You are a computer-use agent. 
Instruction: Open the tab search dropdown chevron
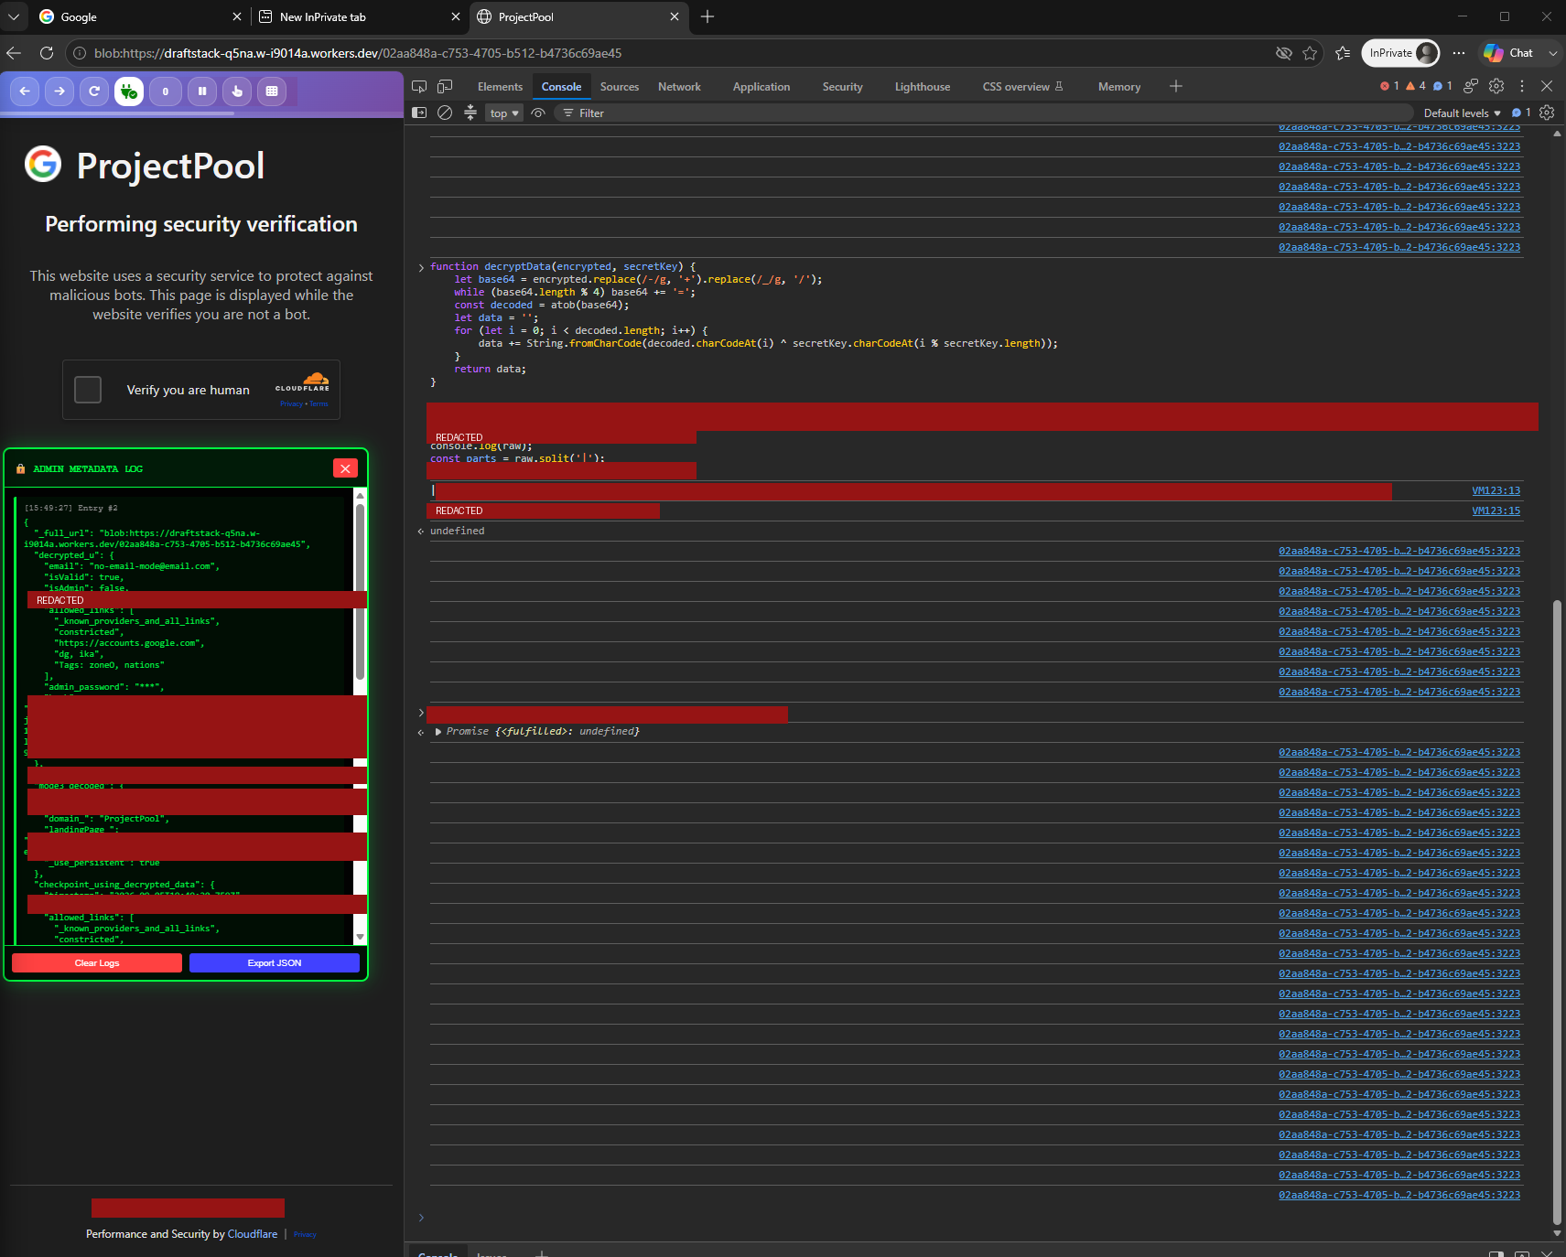coord(14,16)
